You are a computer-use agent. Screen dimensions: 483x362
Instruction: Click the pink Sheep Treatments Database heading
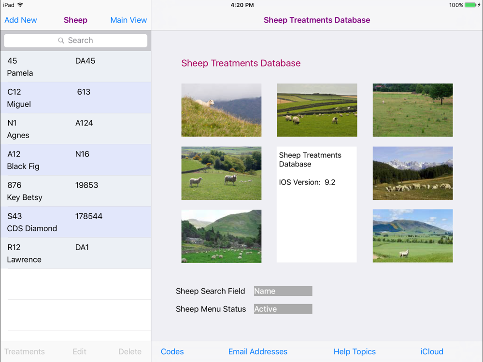point(241,63)
